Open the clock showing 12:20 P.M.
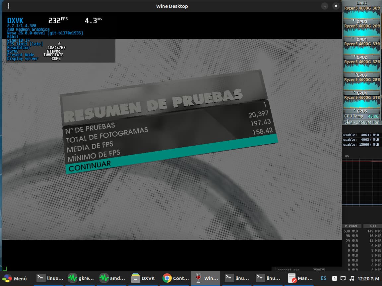Screen dimensions: 382x286 pyautogui.click(x=369, y=278)
